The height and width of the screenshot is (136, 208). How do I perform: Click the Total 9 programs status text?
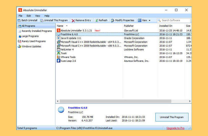[27, 128]
